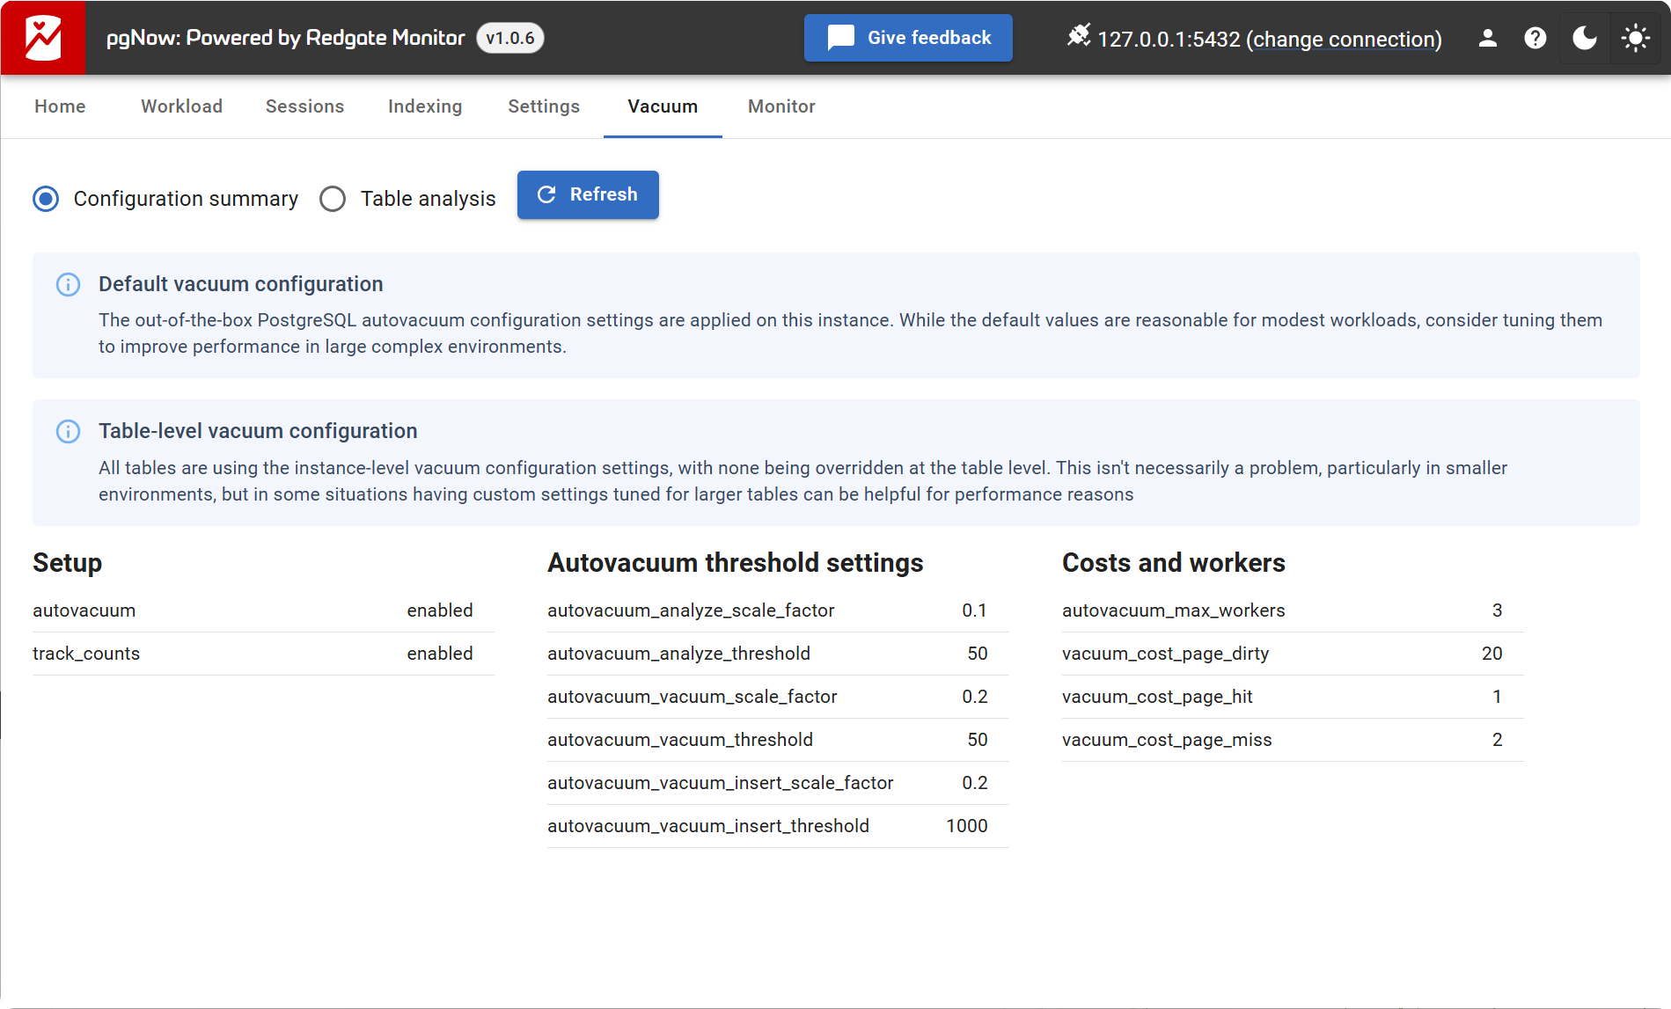1671x1009 pixels.
Task: Click autovacuum_vacuum_insert_scale_factor label
Action: 721,783
